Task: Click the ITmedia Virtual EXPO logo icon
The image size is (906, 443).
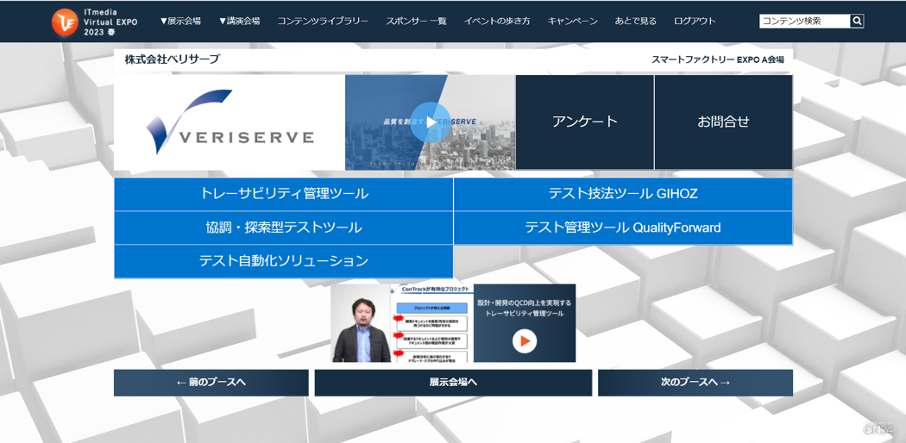Action: (x=64, y=22)
